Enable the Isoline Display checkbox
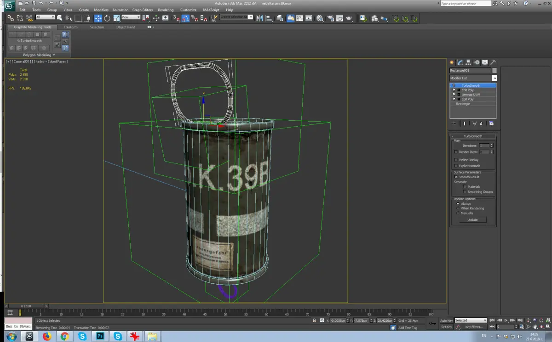This screenshot has width=552, height=342. click(x=456, y=160)
